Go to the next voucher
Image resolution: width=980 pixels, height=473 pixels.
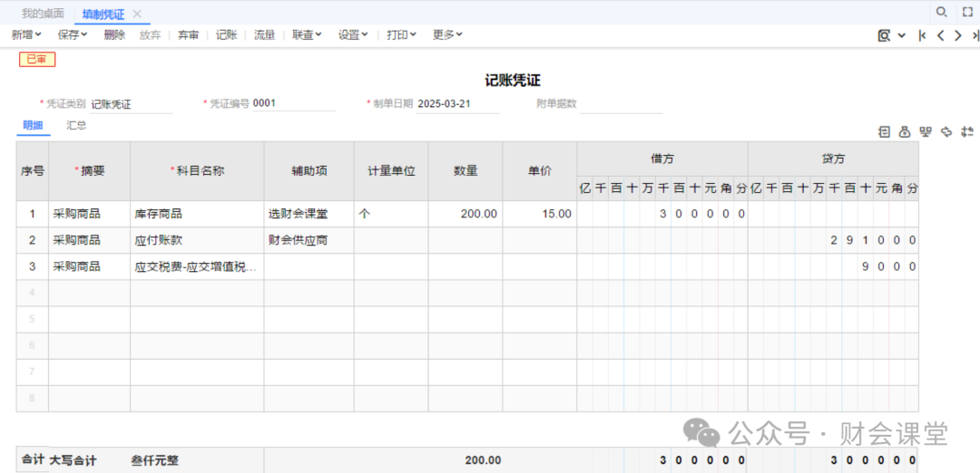pyautogui.click(x=957, y=35)
